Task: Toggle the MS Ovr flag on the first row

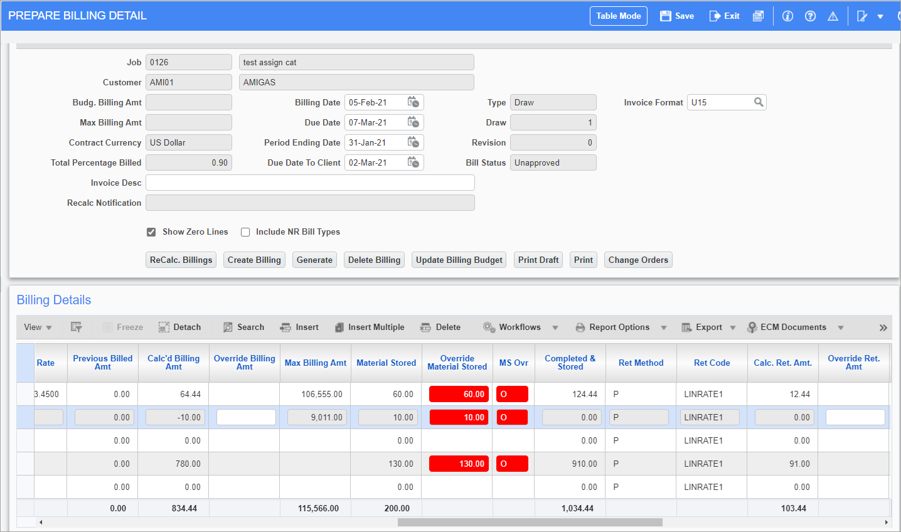Action: coord(512,394)
